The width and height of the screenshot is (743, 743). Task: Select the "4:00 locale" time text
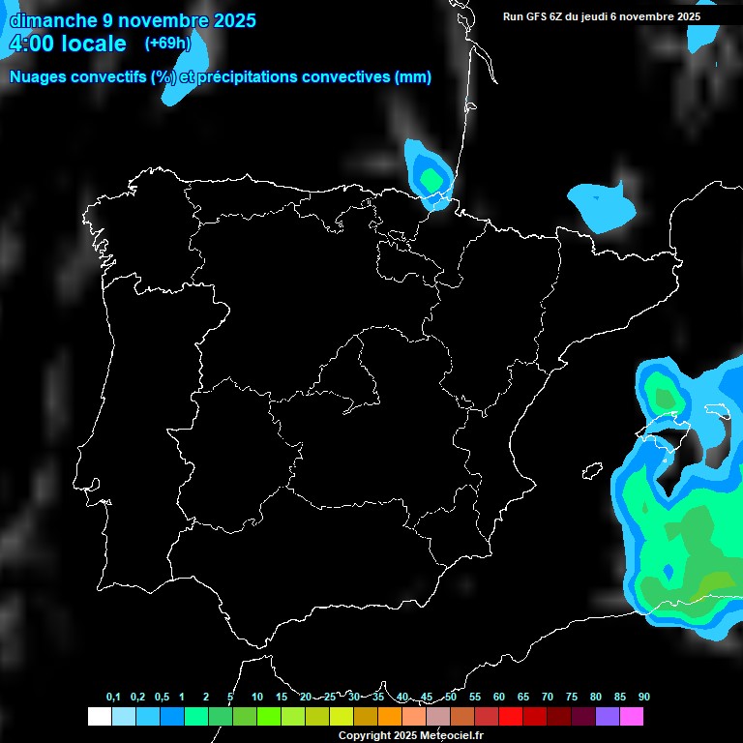pyautogui.click(x=68, y=44)
